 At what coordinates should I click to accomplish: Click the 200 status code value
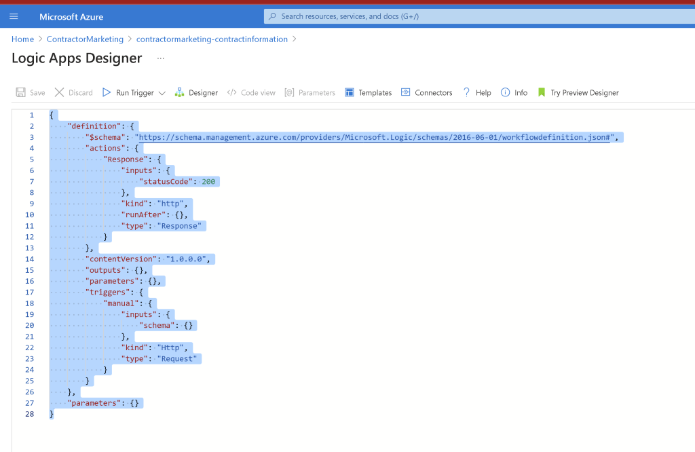click(209, 182)
